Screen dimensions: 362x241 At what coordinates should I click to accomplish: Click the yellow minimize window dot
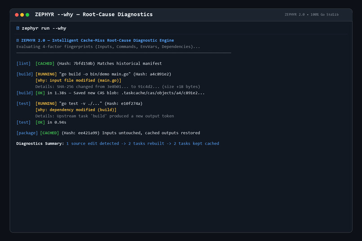coord(22,15)
